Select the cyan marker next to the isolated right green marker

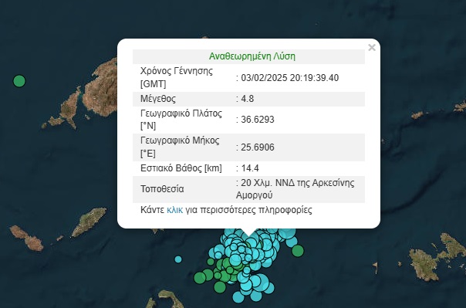(292, 242)
